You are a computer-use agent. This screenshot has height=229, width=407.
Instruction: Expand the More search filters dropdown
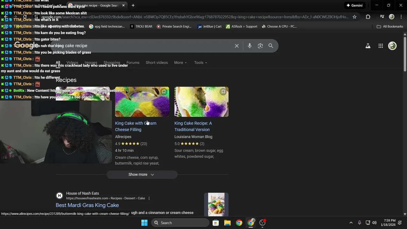point(180,63)
